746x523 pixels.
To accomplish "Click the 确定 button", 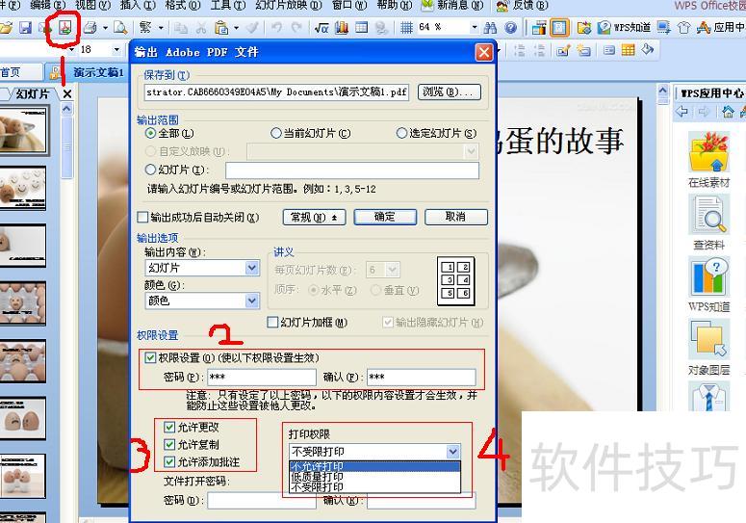I will (x=385, y=217).
